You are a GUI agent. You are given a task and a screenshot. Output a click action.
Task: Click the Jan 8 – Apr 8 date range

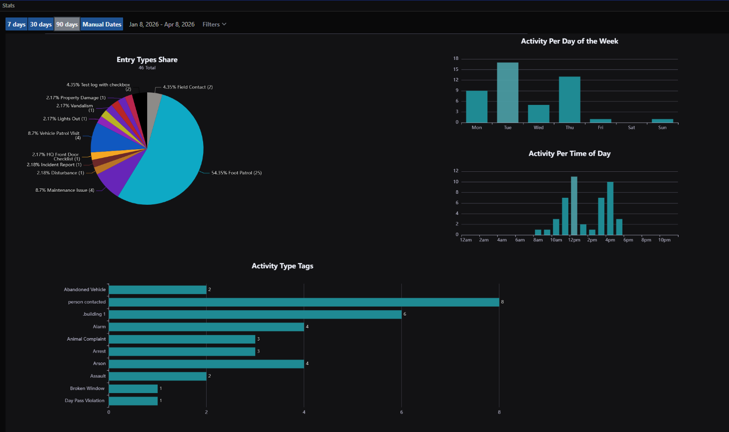click(x=162, y=24)
